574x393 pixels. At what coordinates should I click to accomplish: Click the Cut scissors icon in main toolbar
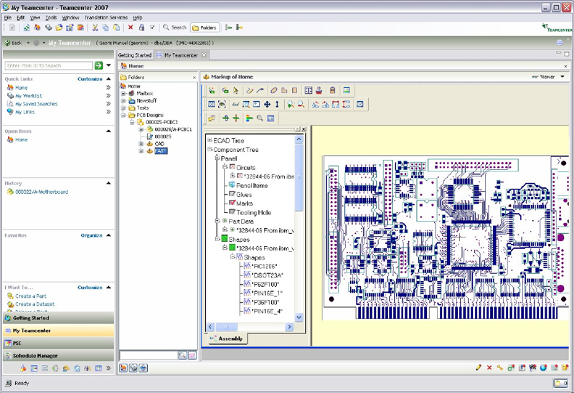(95, 27)
